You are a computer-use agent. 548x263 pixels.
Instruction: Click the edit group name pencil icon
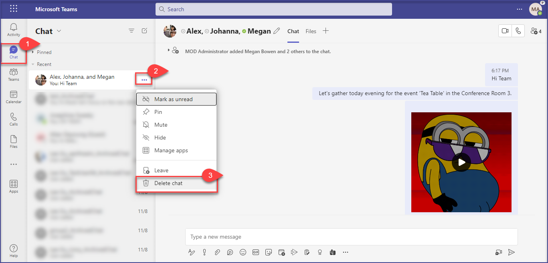(277, 31)
